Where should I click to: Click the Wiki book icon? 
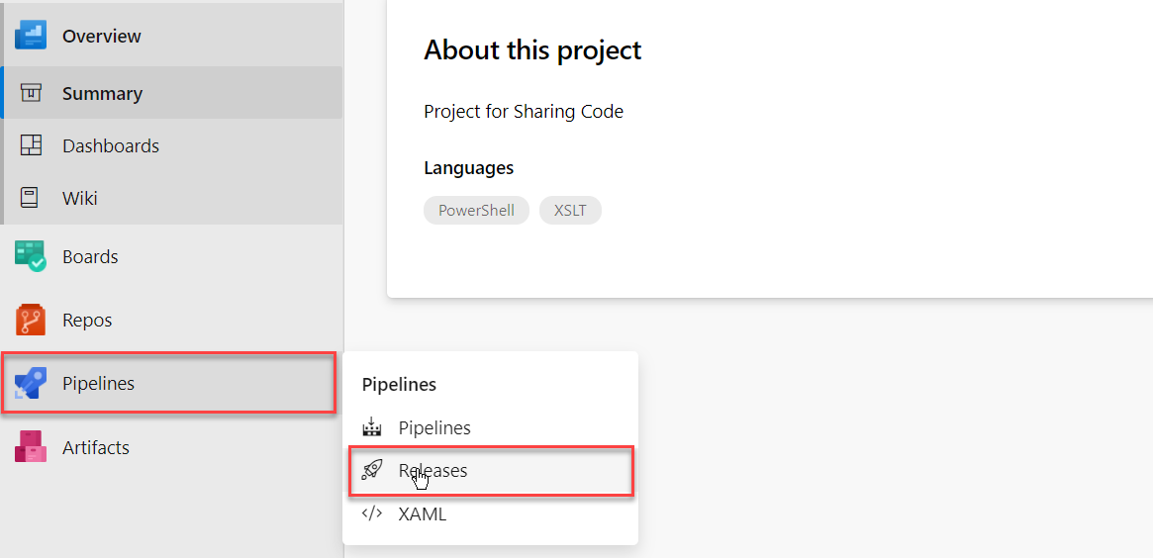click(x=31, y=198)
